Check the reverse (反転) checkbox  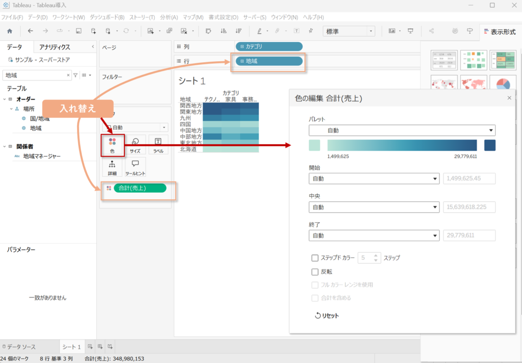point(315,272)
